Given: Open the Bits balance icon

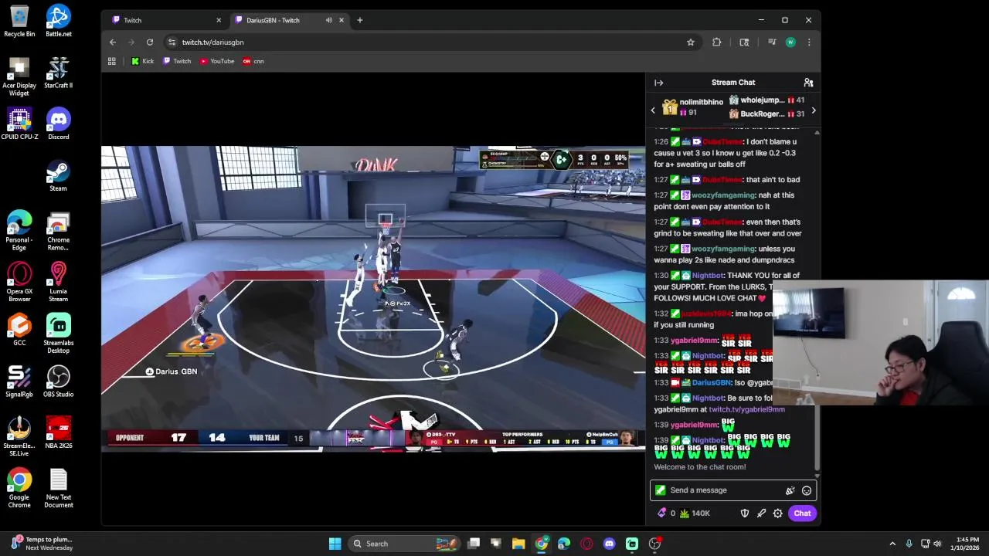Looking at the screenshot, I should click(661, 514).
